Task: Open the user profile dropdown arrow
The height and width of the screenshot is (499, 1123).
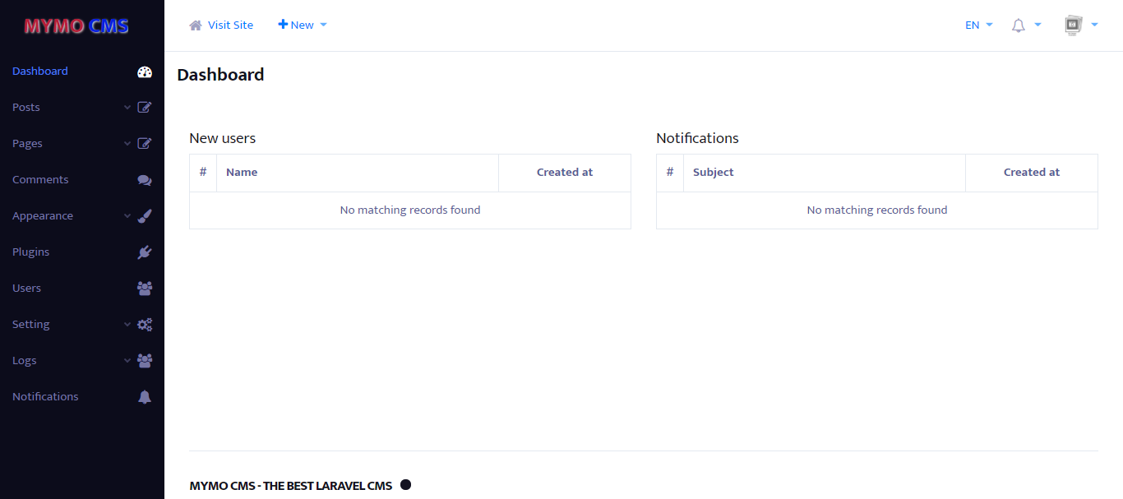Action: [x=1094, y=25]
